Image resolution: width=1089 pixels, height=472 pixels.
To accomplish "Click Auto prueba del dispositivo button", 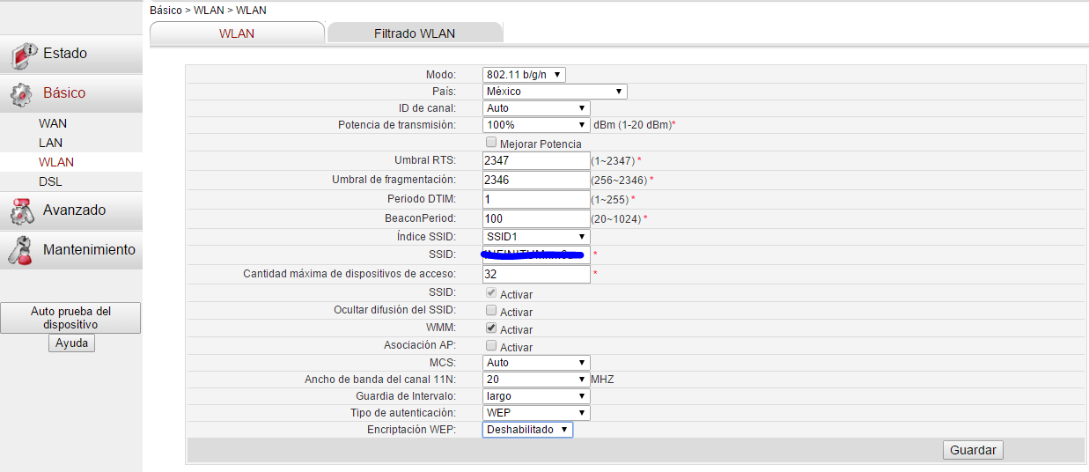I will pyautogui.click(x=70, y=318).
